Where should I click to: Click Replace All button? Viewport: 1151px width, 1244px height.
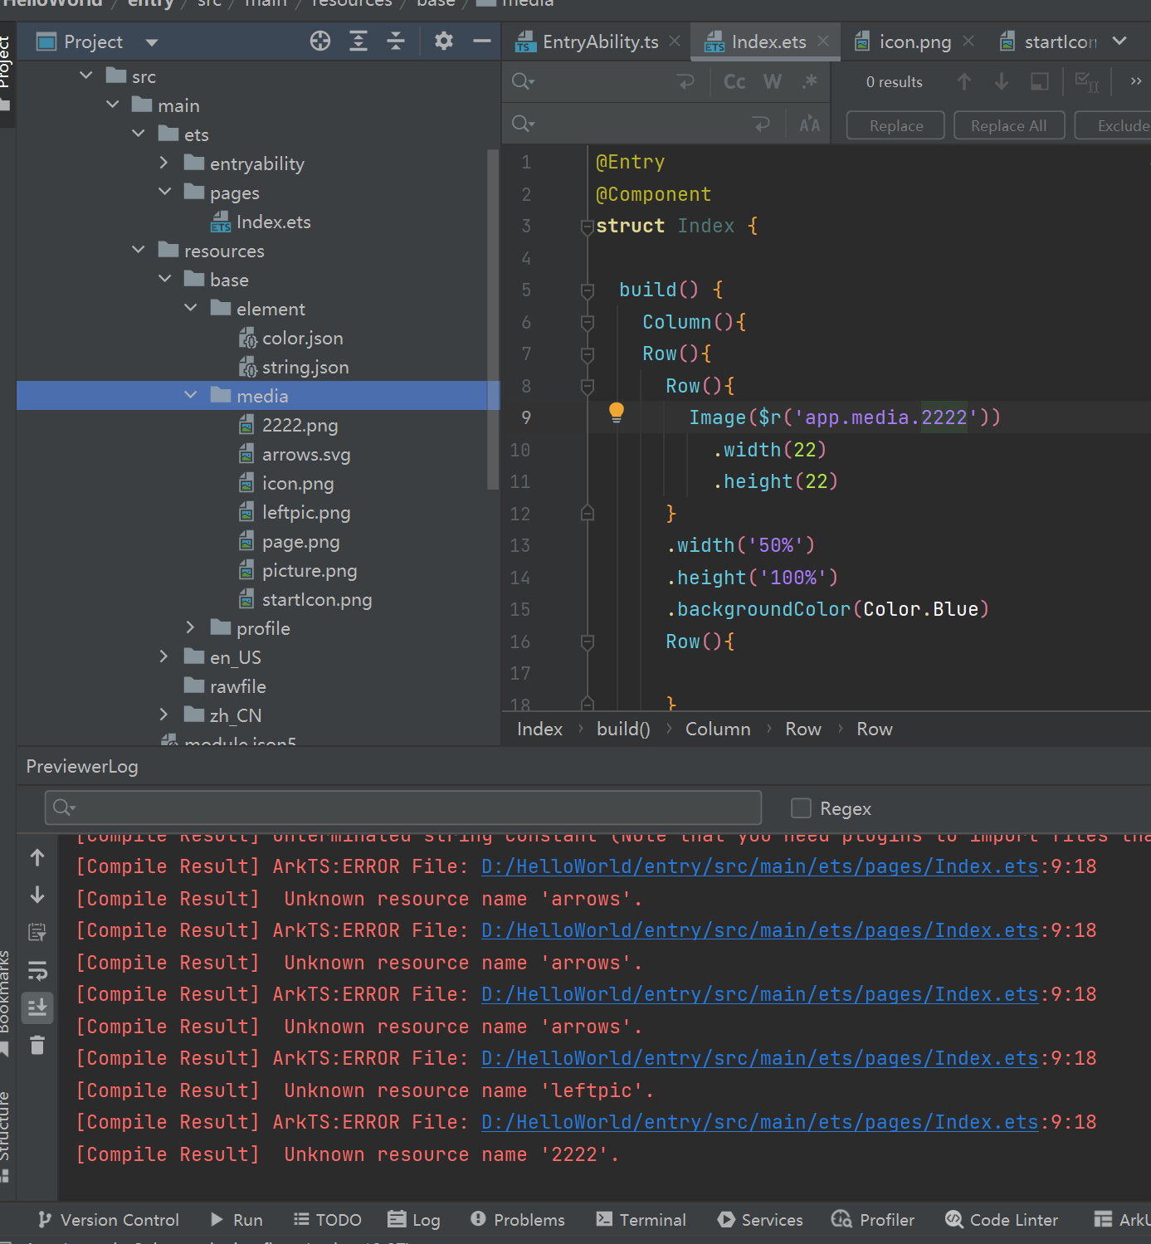coord(1009,125)
